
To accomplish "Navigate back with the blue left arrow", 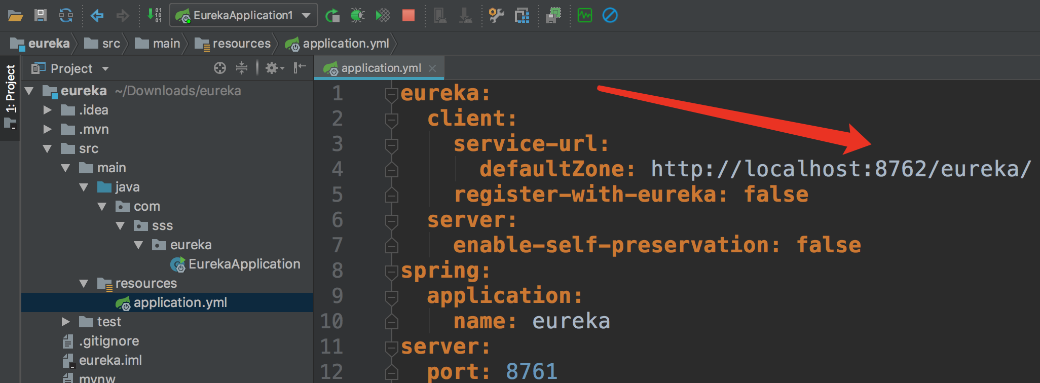I will click(x=97, y=16).
